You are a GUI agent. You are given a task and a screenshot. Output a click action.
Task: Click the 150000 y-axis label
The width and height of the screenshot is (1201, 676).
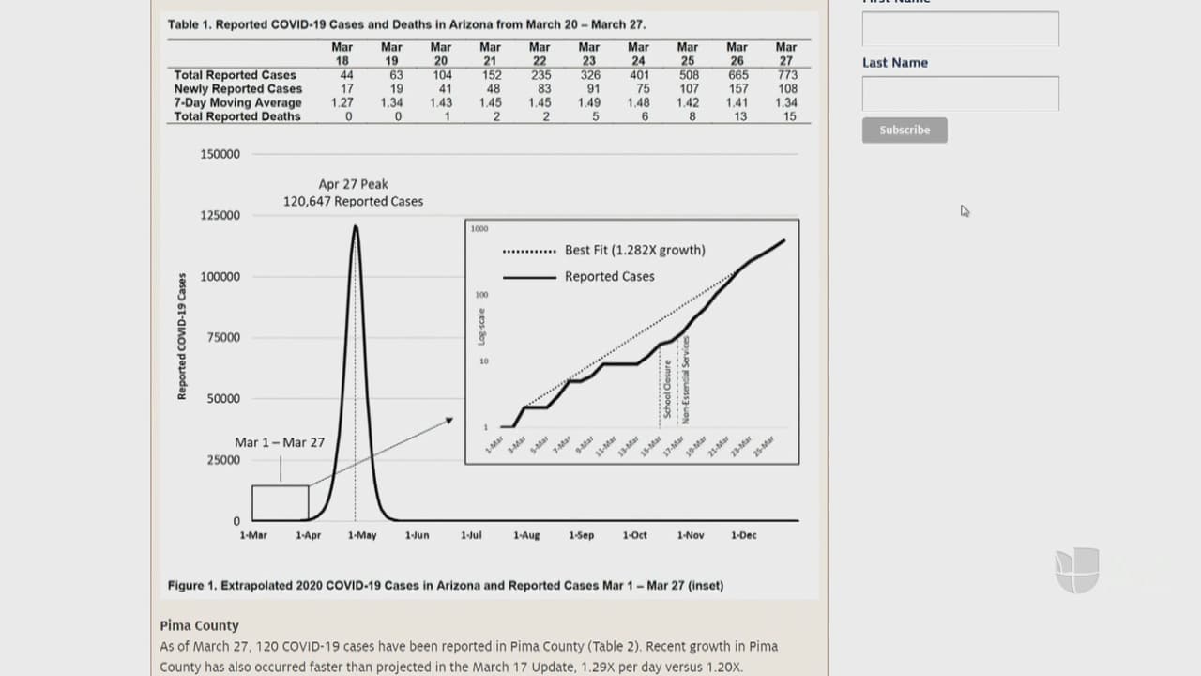click(x=220, y=154)
